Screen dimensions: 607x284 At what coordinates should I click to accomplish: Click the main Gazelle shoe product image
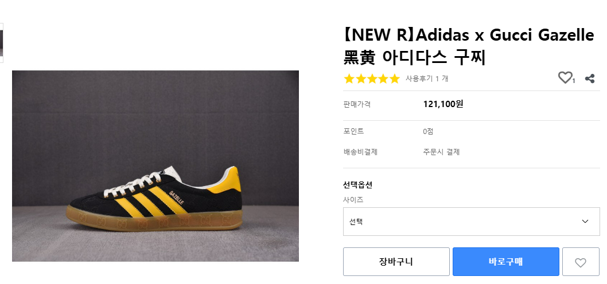(155, 166)
